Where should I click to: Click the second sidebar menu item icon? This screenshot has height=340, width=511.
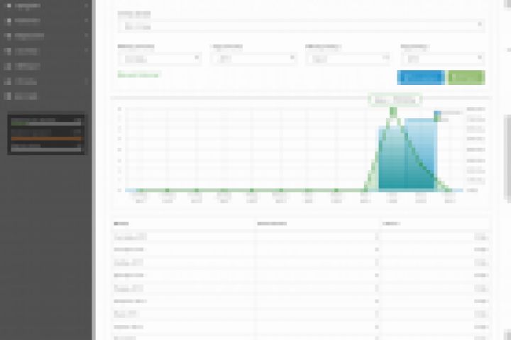[9, 21]
